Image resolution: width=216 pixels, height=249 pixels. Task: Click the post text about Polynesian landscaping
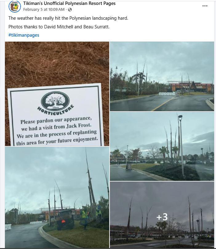(x=68, y=18)
